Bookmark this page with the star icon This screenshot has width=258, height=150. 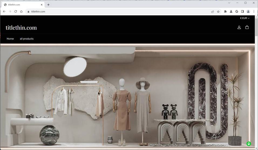(x=218, y=12)
